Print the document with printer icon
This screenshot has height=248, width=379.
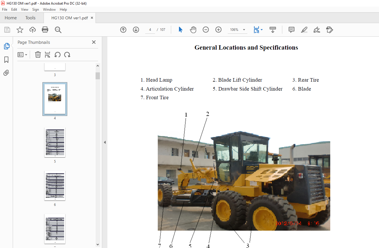coord(45,30)
